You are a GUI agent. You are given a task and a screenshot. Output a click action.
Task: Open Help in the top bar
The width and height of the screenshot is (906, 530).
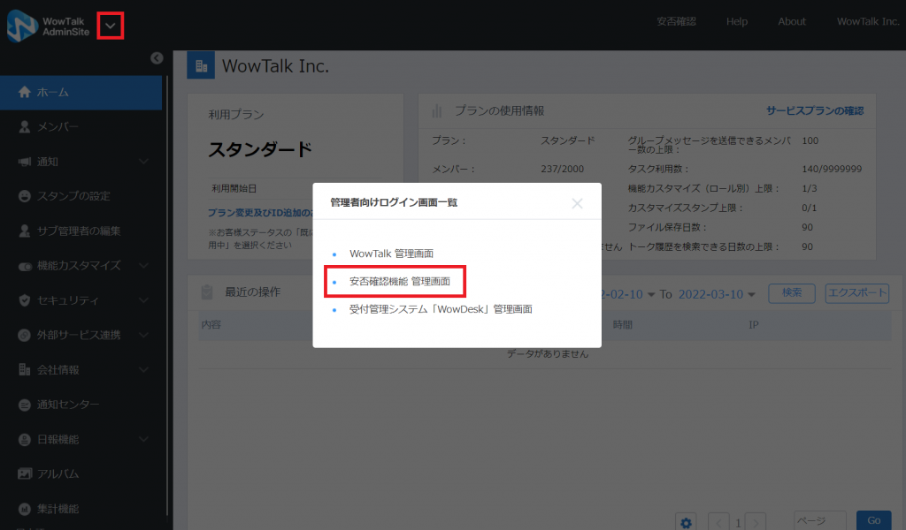[737, 21]
